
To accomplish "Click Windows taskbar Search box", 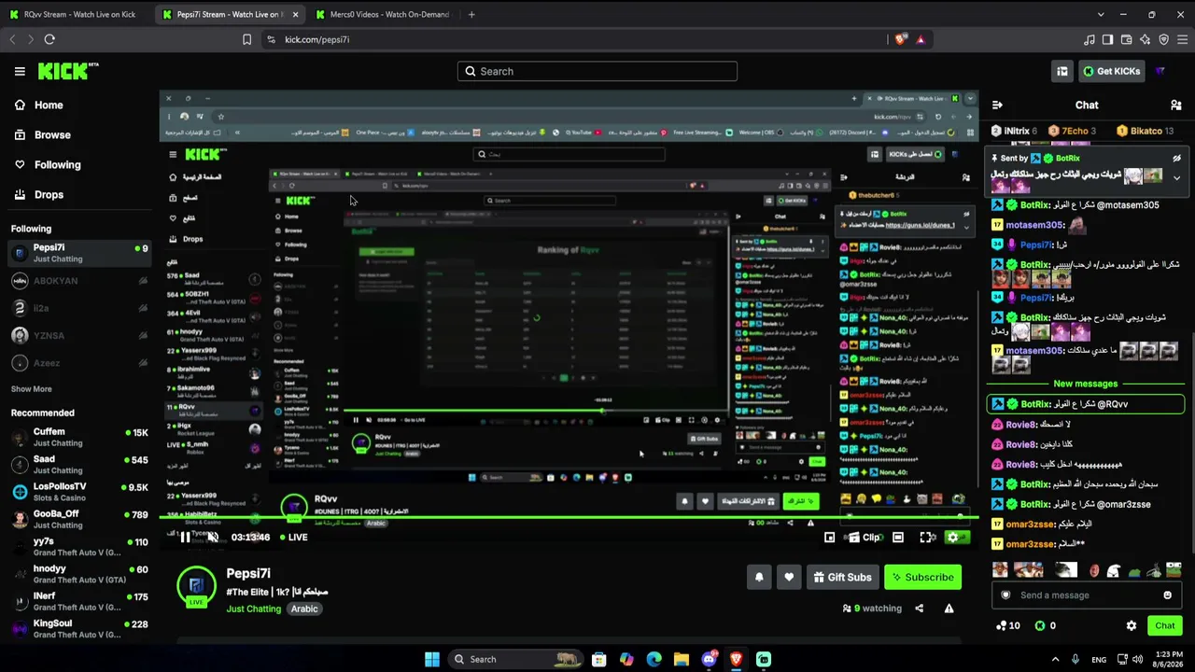I will (513, 659).
